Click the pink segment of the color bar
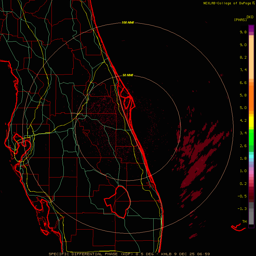This screenshot has width=256, height=256. coord(251,172)
